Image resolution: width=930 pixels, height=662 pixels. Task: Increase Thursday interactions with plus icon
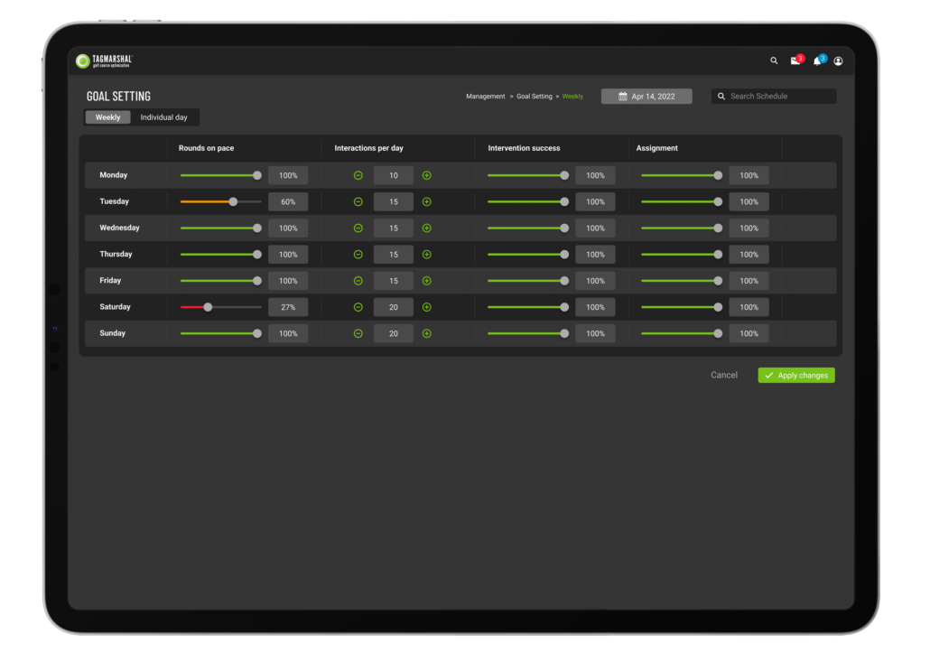tap(426, 255)
